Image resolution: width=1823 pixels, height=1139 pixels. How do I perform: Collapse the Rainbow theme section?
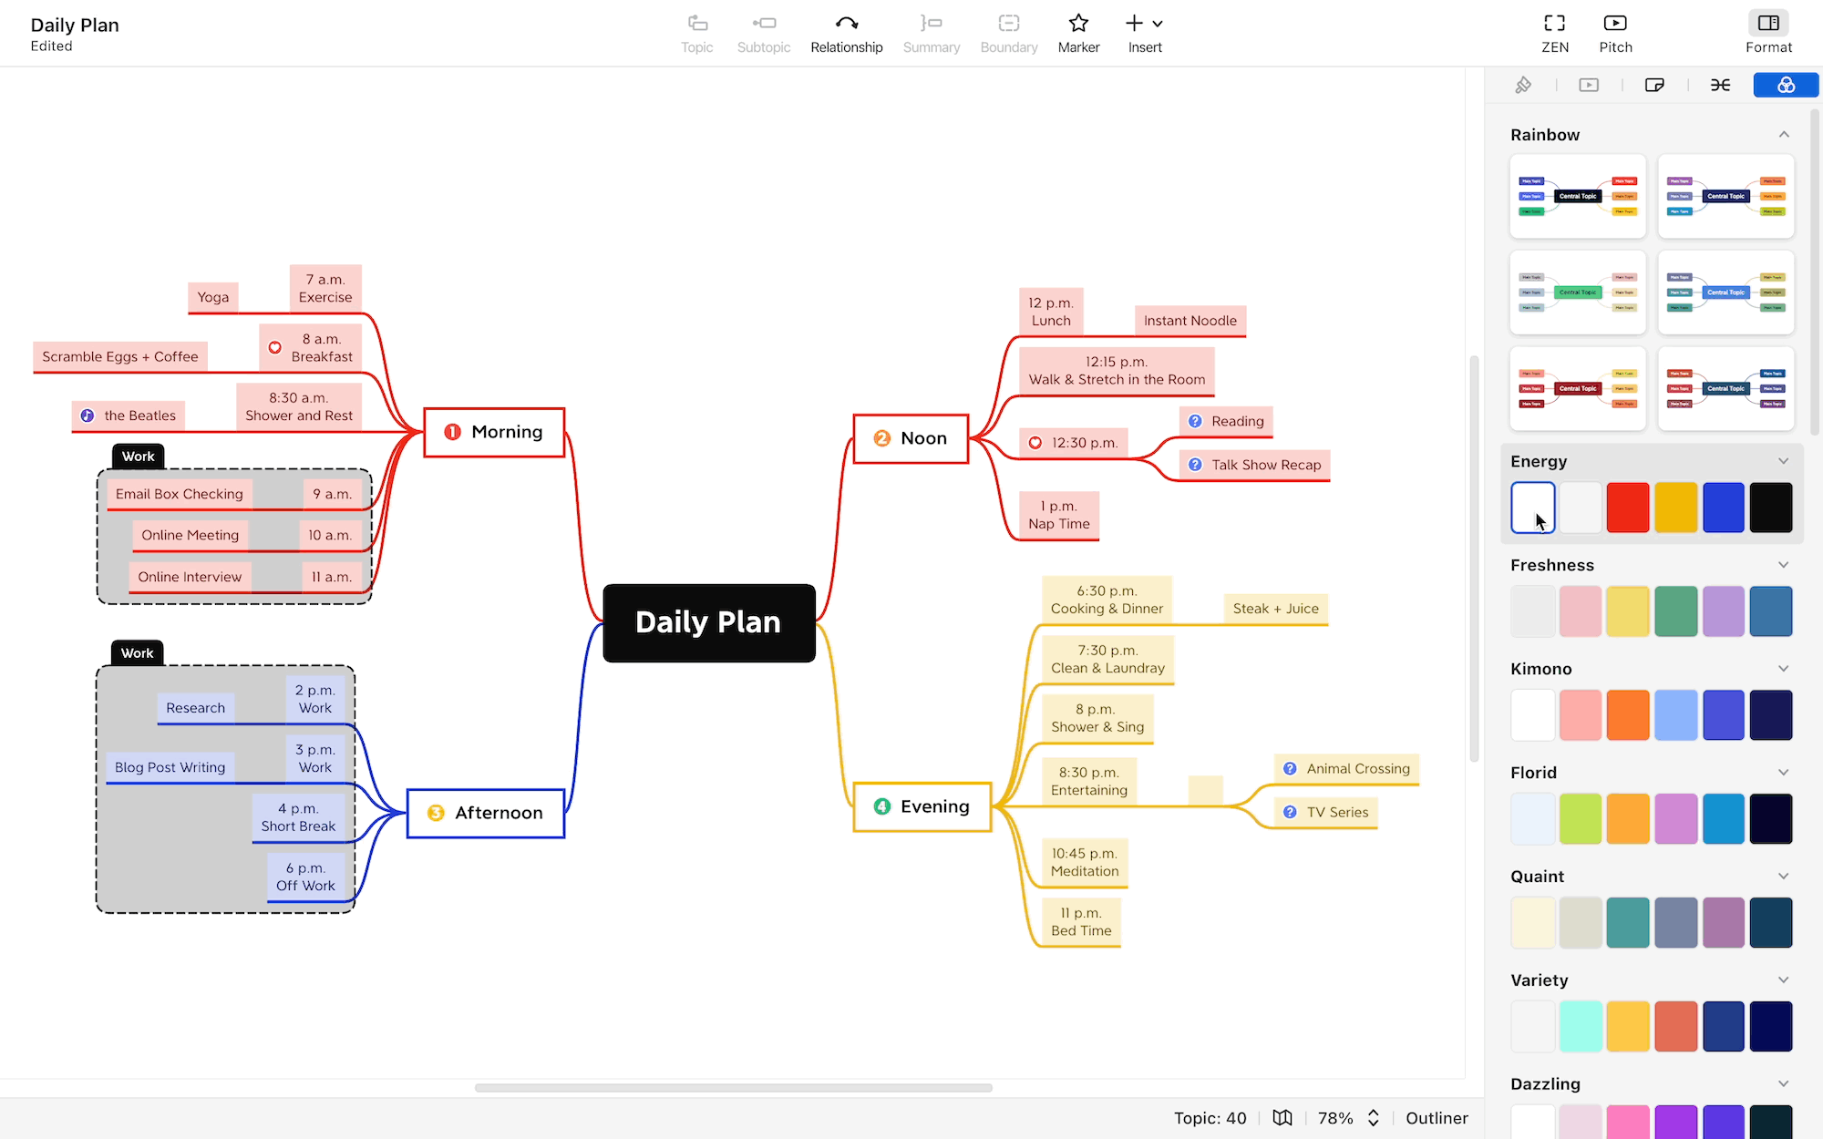(1784, 135)
